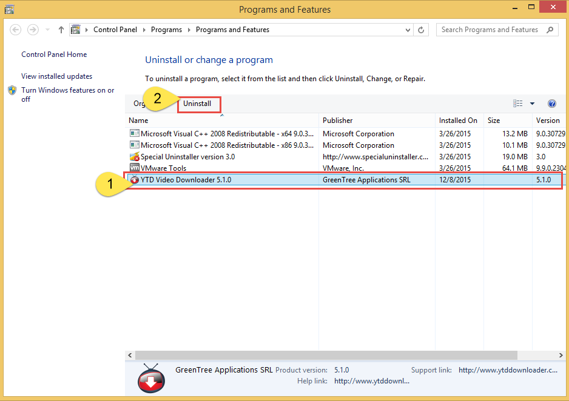
Task: Click Programs and Features breadcrumb segment
Action: 232,30
